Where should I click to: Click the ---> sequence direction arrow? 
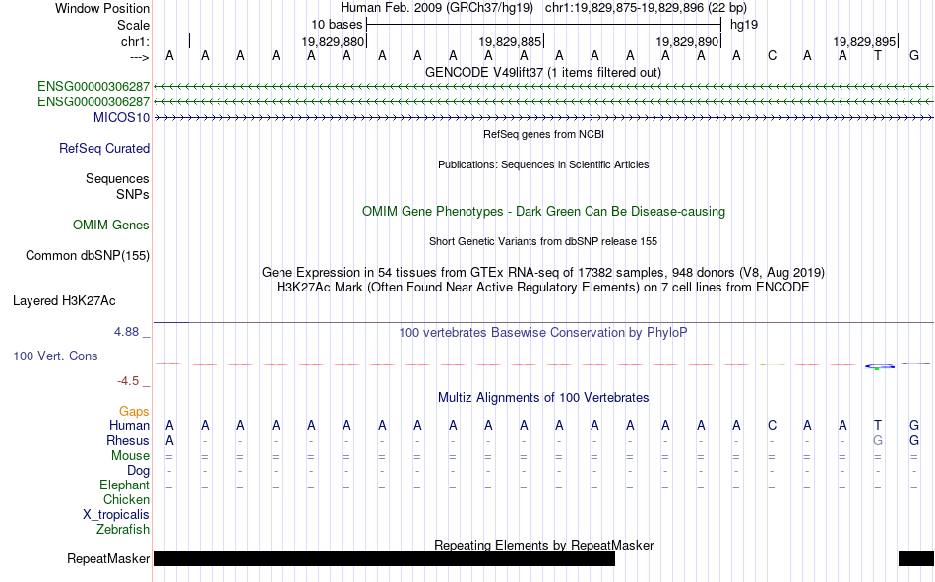point(139,57)
